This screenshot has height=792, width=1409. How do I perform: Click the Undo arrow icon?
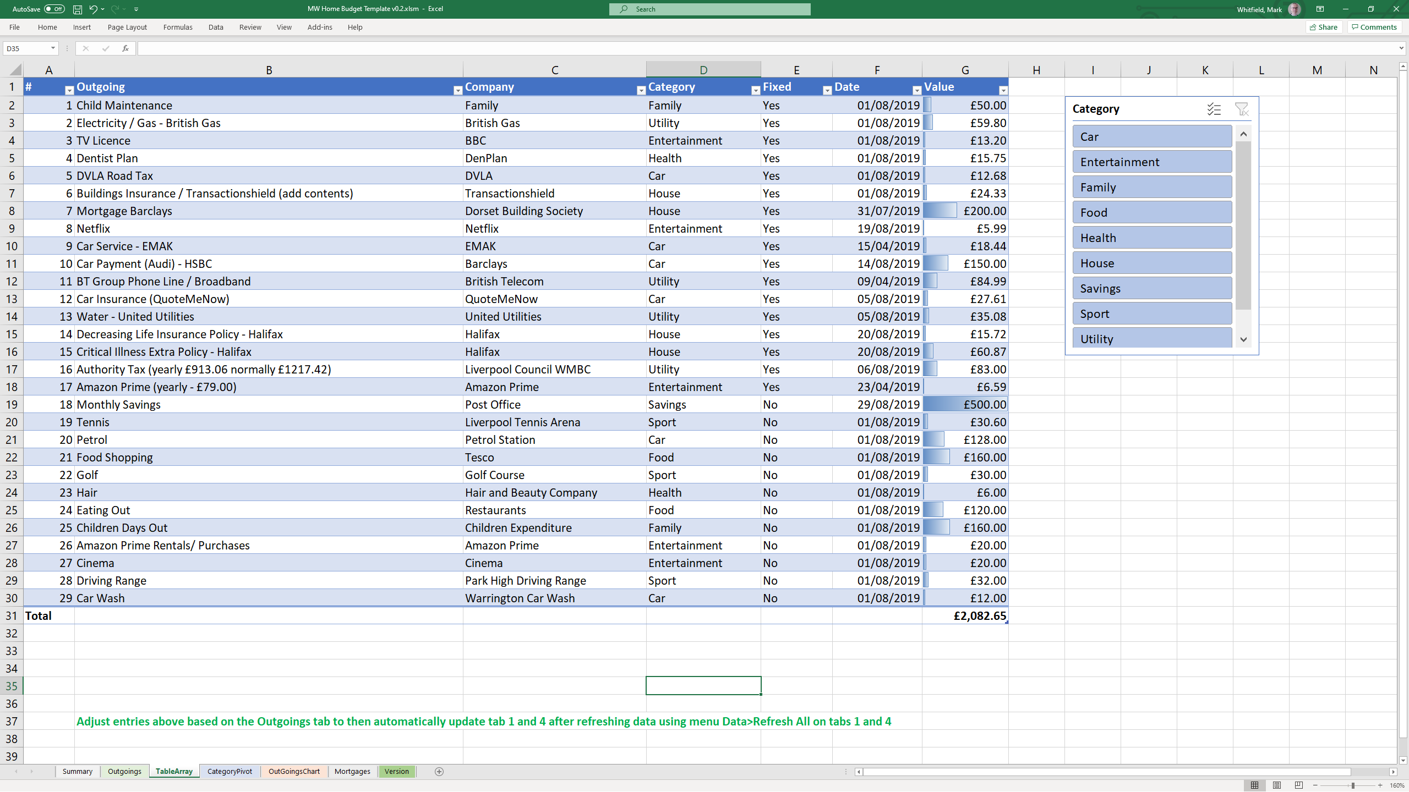tap(93, 9)
